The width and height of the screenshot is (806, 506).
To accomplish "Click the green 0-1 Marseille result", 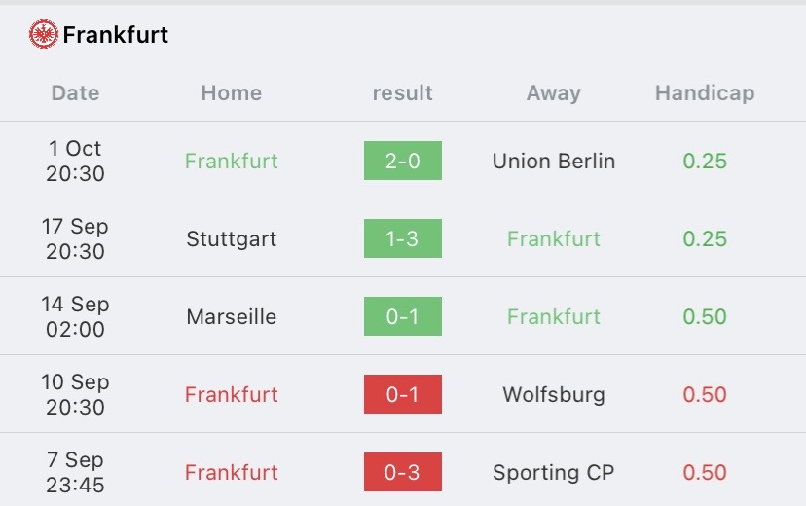I will 403,316.
